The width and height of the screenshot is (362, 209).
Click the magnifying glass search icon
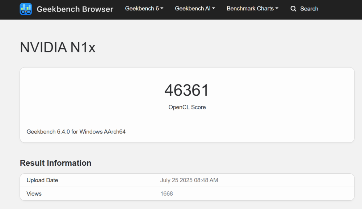(x=293, y=9)
